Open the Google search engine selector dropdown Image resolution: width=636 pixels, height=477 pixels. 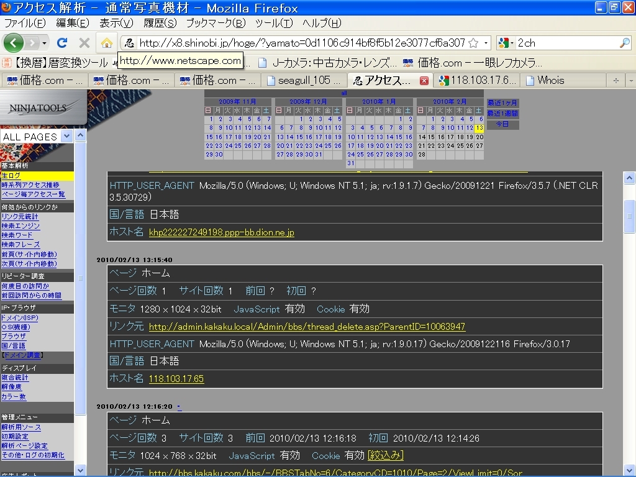pyautogui.click(x=505, y=43)
